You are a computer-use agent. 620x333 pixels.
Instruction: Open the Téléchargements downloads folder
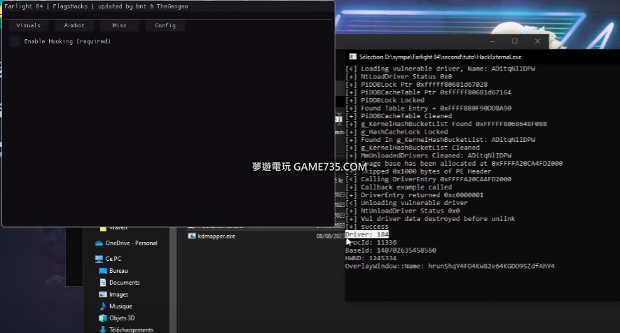coord(103,330)
